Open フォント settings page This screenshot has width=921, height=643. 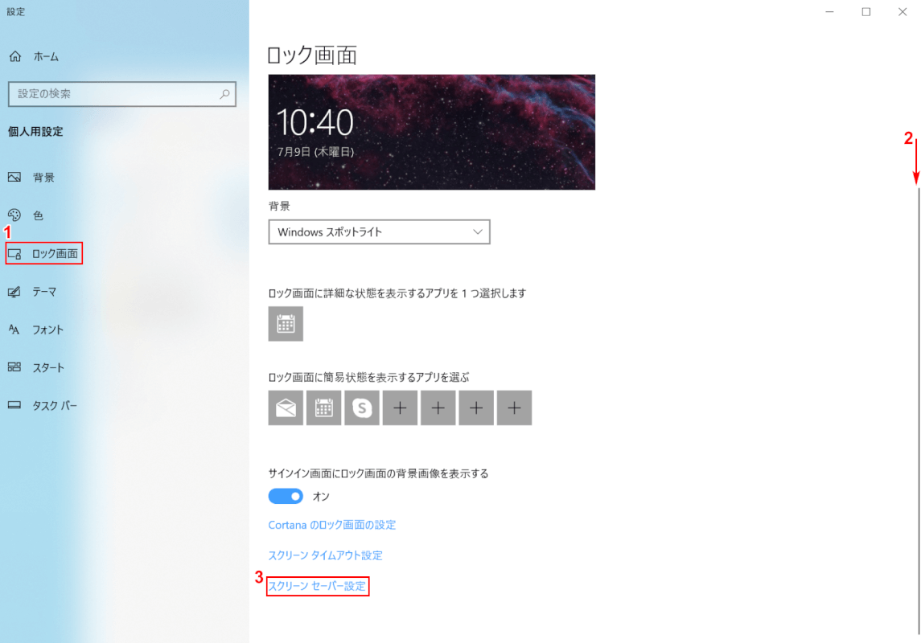(x=47, y=330)
